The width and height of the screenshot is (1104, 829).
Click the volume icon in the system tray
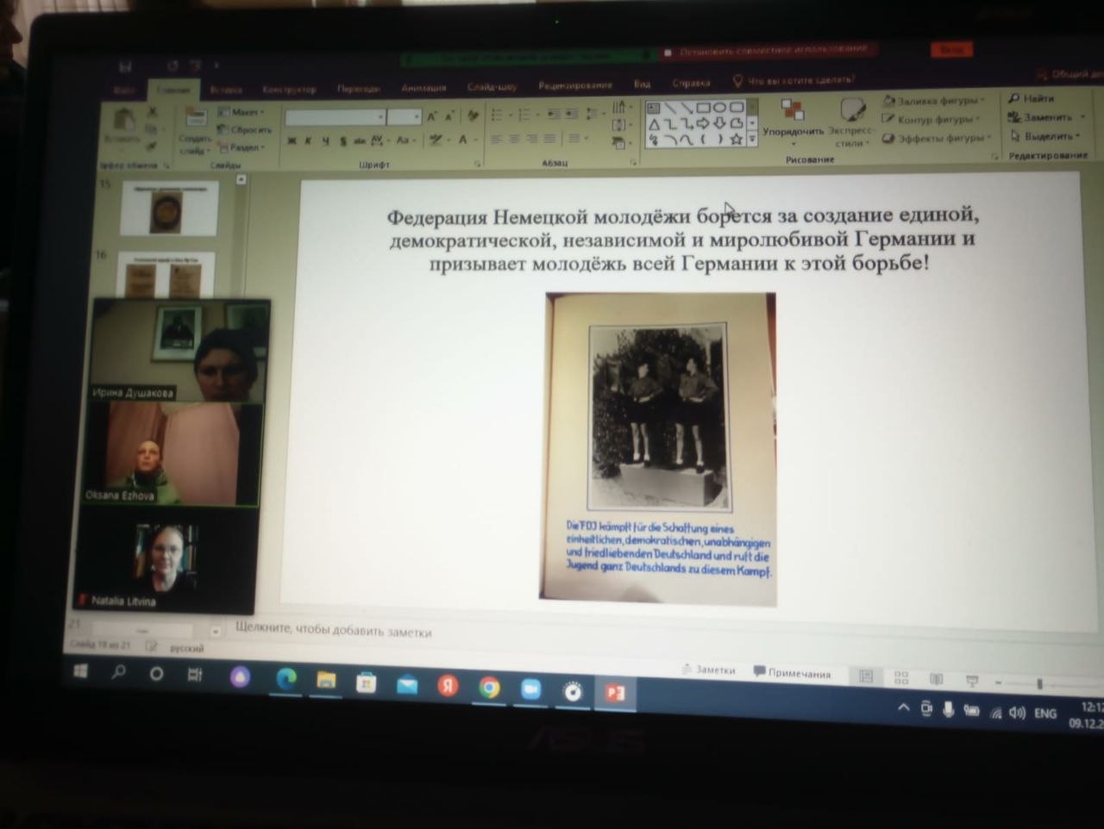click(x=1018, y=713)
